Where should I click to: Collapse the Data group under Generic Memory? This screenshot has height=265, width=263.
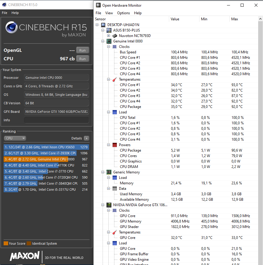click(108, 189)
